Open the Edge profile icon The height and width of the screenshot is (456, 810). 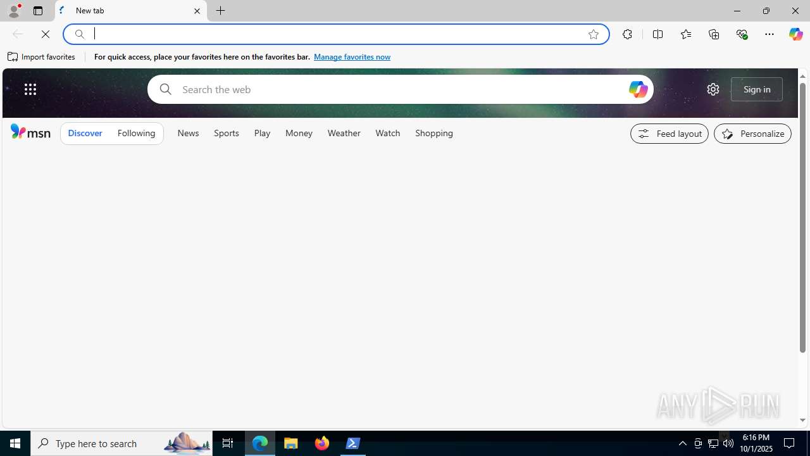coord(14,11)
